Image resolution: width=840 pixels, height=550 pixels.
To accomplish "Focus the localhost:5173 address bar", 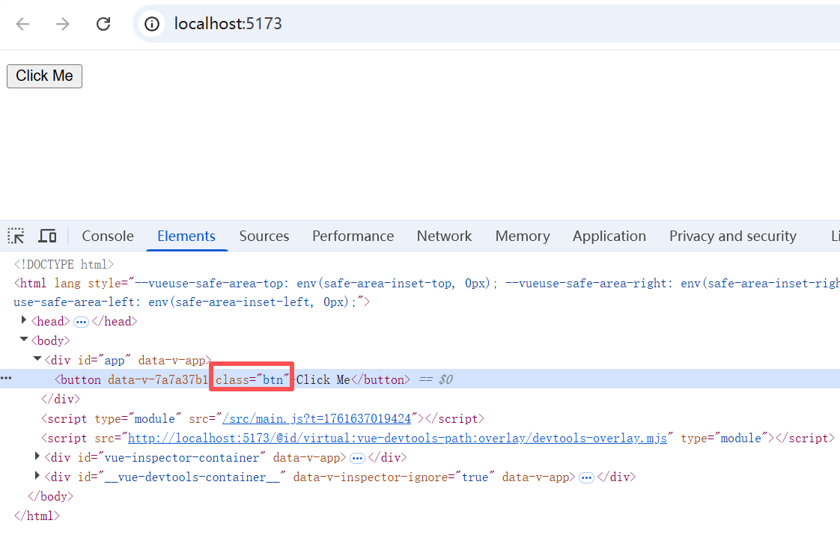I will (x=486, y=23).
